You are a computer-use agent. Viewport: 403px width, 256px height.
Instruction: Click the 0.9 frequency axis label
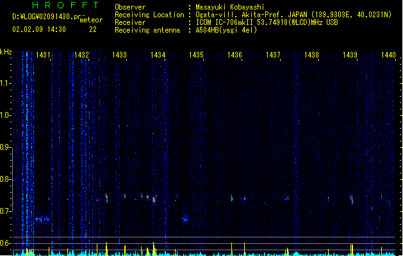pyautogui.click(x=5, y=147)
